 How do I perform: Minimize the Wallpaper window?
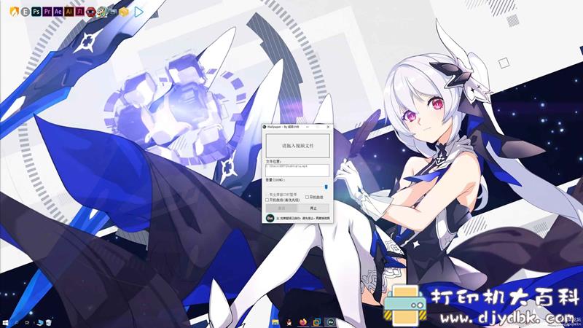[x=307, y=127]
